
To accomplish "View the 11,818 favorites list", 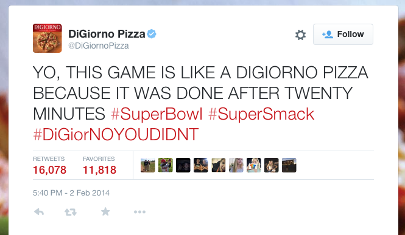I will (x=99, y=166).
